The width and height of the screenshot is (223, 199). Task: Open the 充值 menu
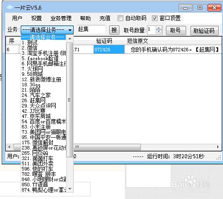pos(105,18)
